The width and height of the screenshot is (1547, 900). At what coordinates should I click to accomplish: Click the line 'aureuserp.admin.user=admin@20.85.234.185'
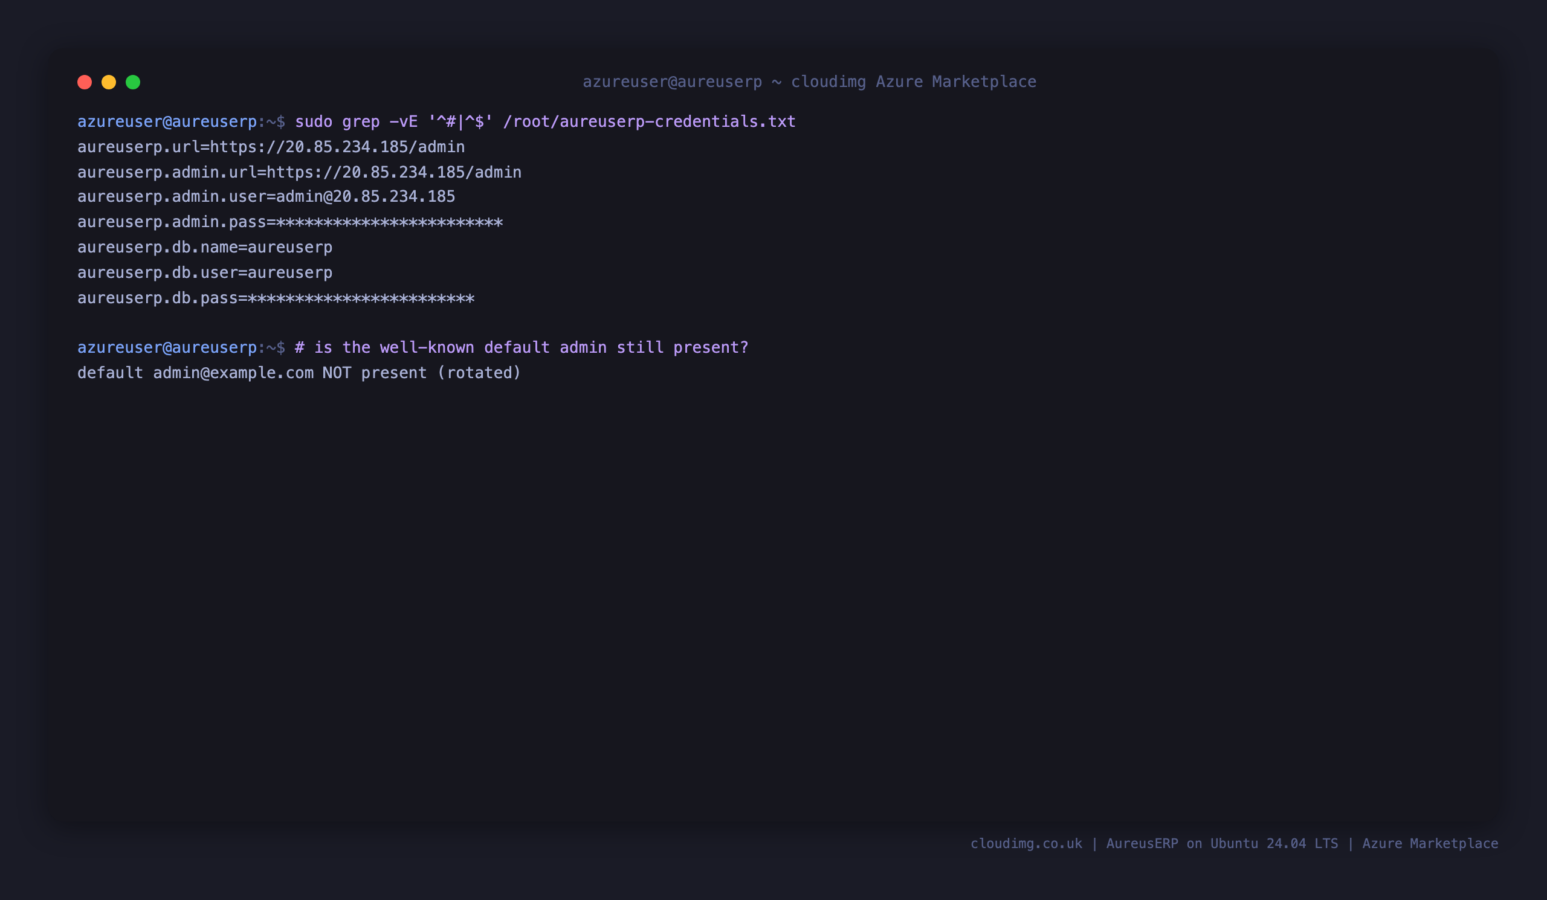[266, 197]
